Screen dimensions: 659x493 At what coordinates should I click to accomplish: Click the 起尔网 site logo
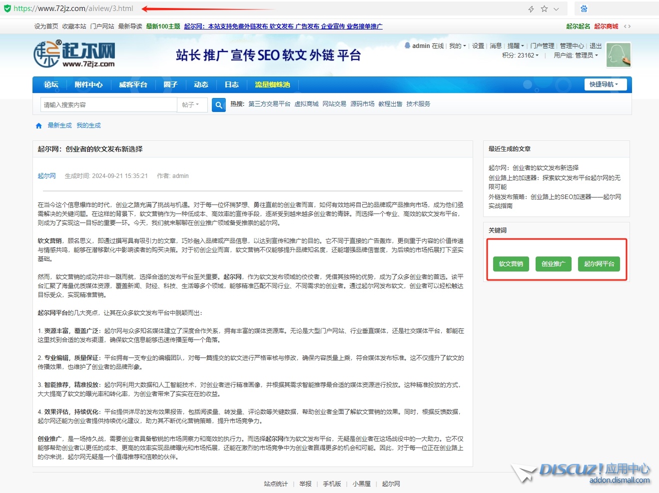pyautogui.click(x=74, y=54)
